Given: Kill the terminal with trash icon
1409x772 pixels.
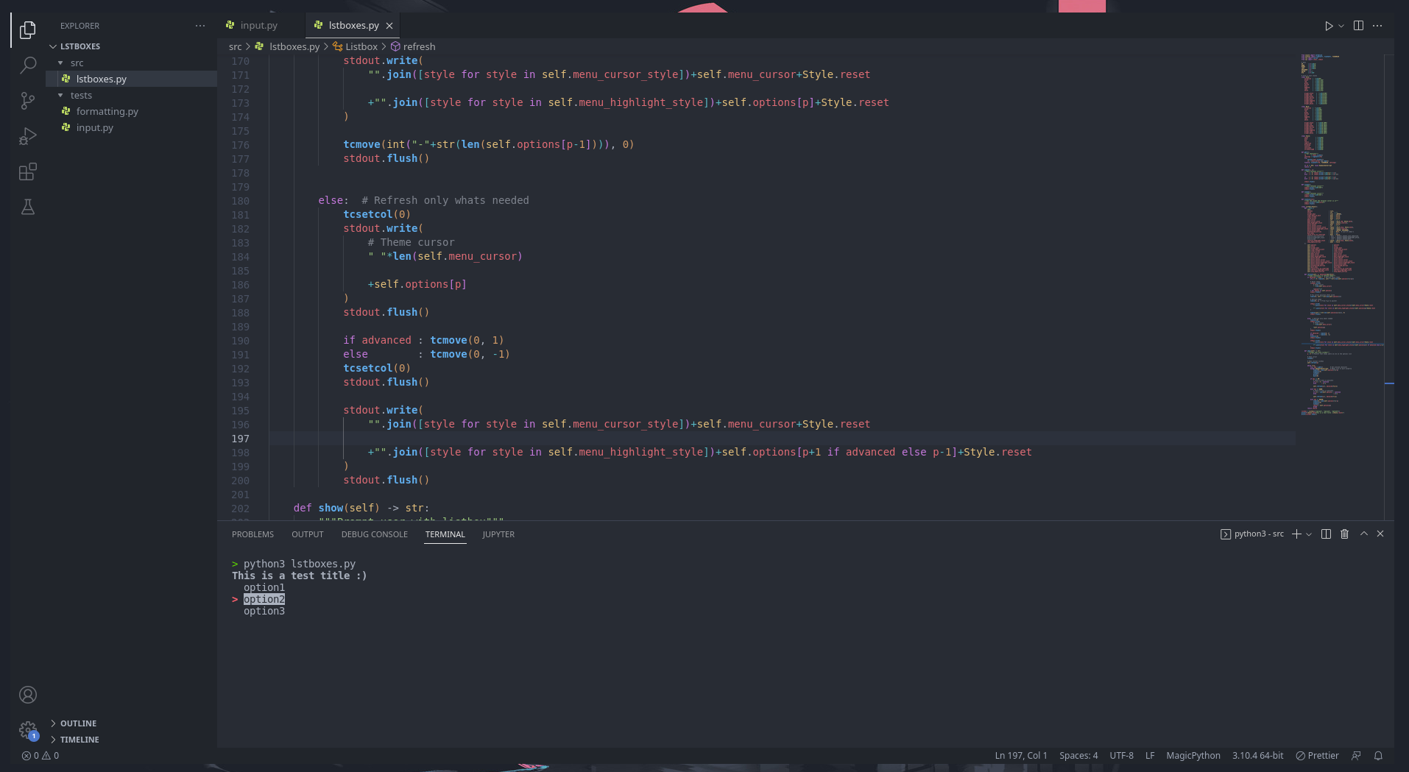Looking at the screenshot, I should 1345,534.
